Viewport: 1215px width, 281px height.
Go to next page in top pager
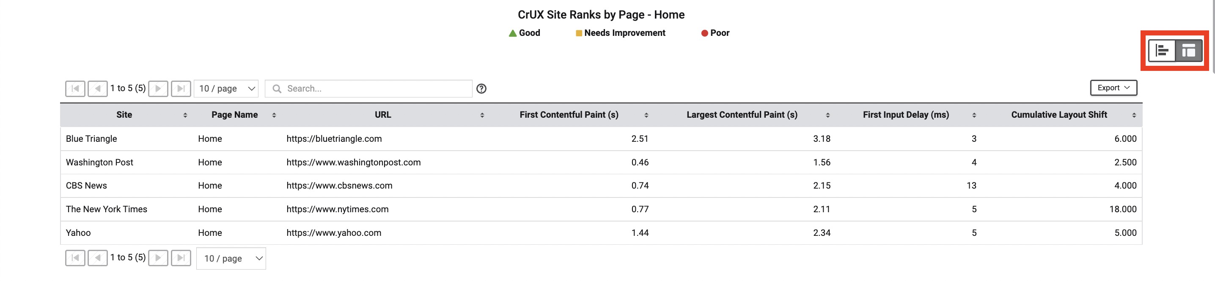(158, 89)
